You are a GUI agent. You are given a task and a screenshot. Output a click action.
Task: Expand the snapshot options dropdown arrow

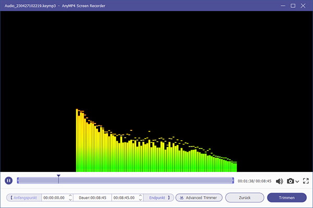pyautogui.click(x=297, y=181)
